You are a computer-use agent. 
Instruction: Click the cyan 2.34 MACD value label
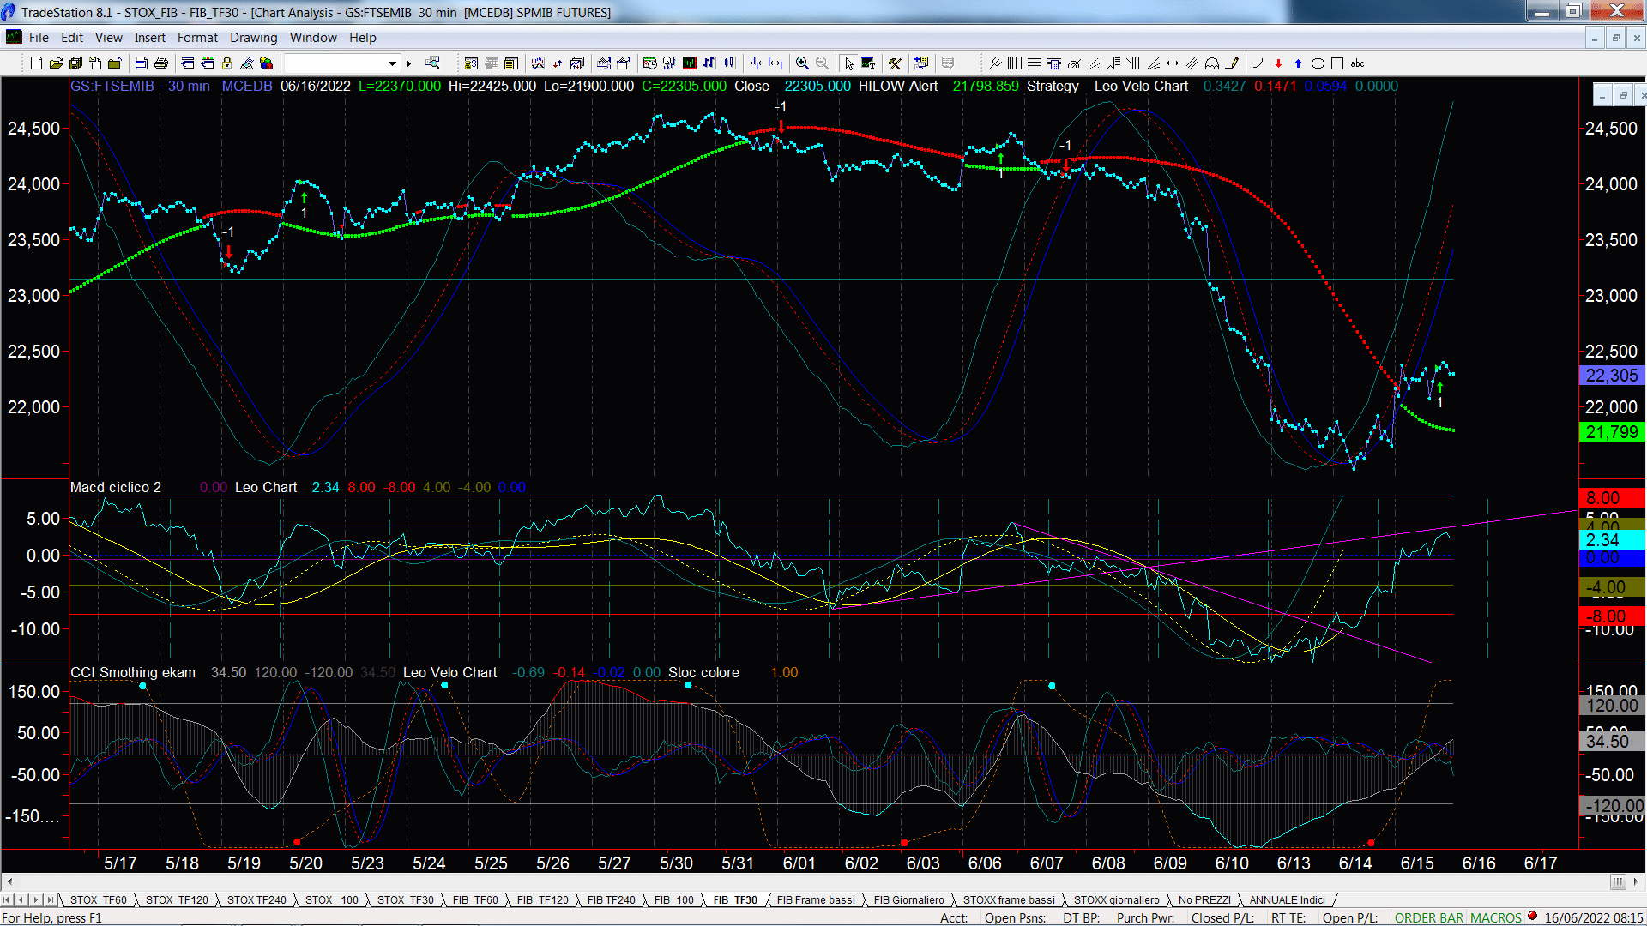click(x=1612, y=540)
